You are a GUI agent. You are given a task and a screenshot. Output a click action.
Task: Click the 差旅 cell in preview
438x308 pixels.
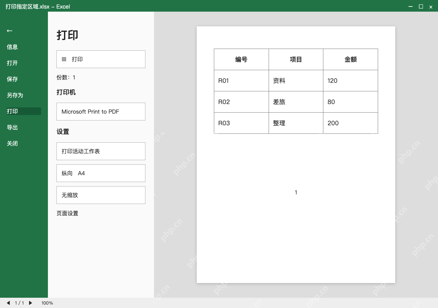coord(296,102)
